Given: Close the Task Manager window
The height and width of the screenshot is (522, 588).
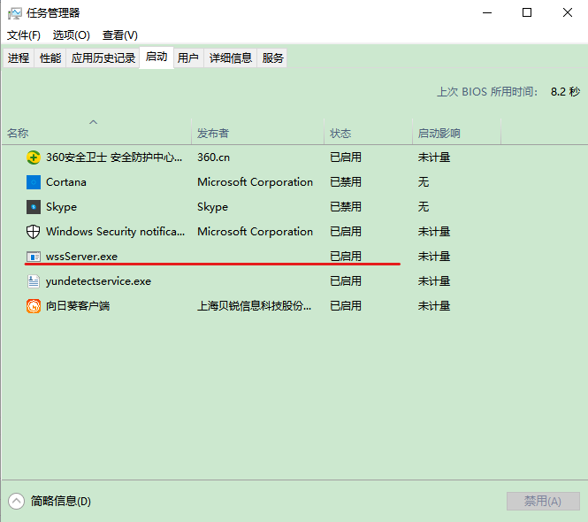Looking at the screenshot, I should coord(568,12).
